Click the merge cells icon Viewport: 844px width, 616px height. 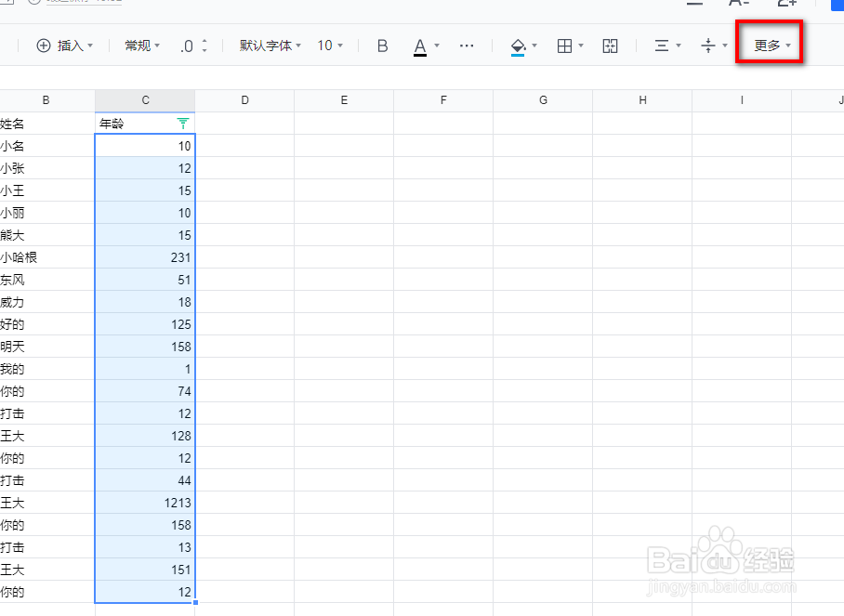[610, 46]
